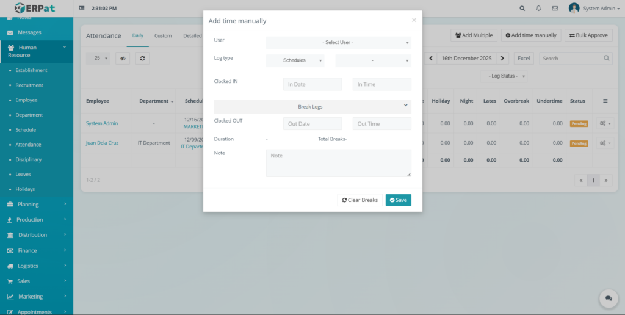This screenshot has height=315, width=625.
Task: Click the Excel export button
Action: tap(523, 58)
